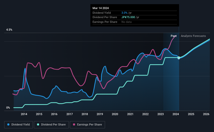Select the 2018 x-axis label
Screen dimensions: 214x132
coord(85,114)
